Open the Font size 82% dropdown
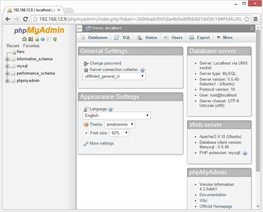Screen dimensions: 263x212 119,133
